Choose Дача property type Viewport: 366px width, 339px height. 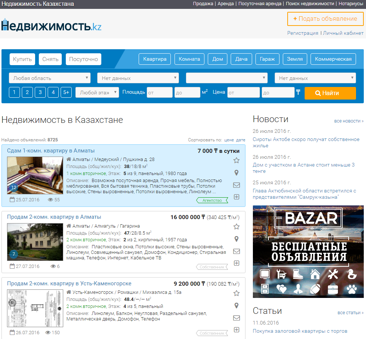(241, 59)
